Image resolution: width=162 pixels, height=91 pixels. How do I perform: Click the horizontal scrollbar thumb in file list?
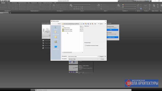pyautogui.click(x=68, y=52)
